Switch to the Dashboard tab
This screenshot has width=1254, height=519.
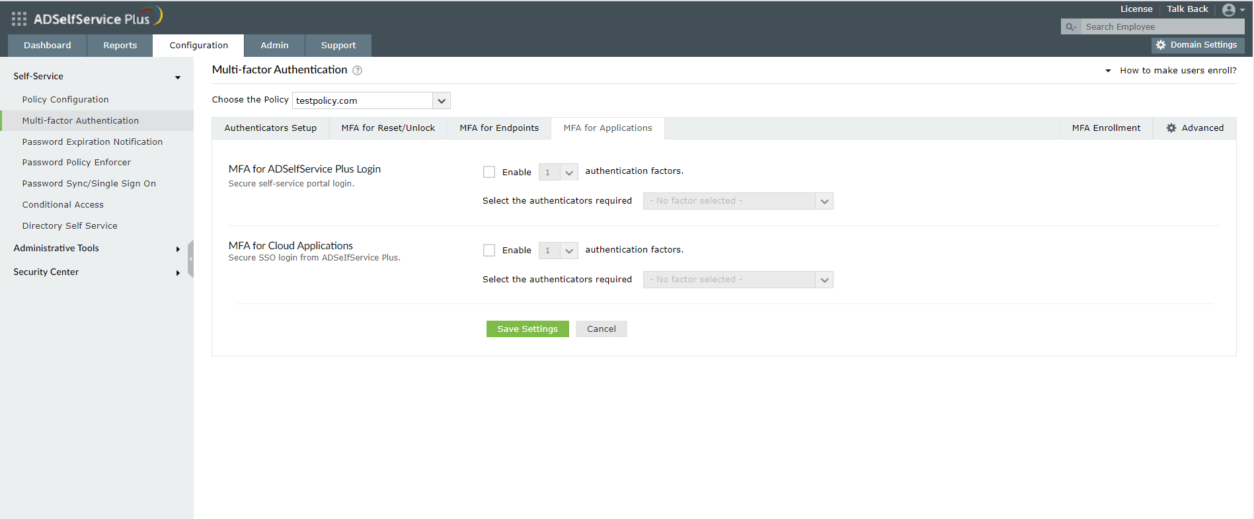coord(48,46)
